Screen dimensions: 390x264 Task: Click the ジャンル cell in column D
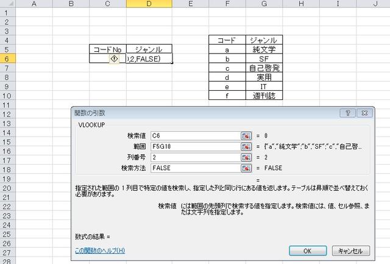149,49
